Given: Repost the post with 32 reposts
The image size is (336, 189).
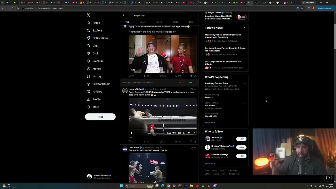Looking at the screenshot, I should [x=146, y=141].
